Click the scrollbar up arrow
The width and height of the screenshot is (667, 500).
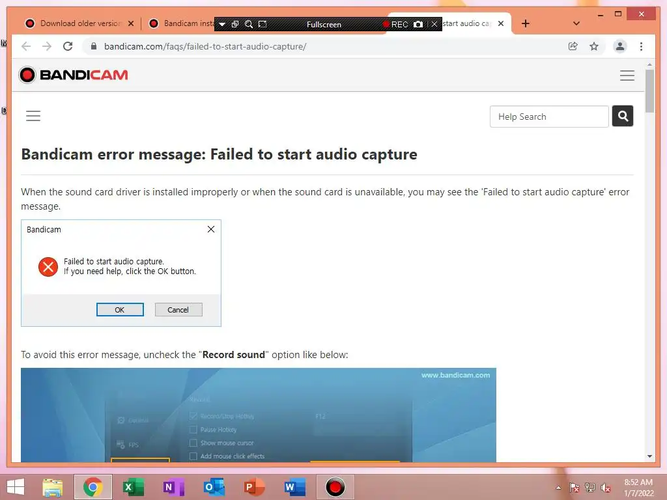(x=649, y=64)
